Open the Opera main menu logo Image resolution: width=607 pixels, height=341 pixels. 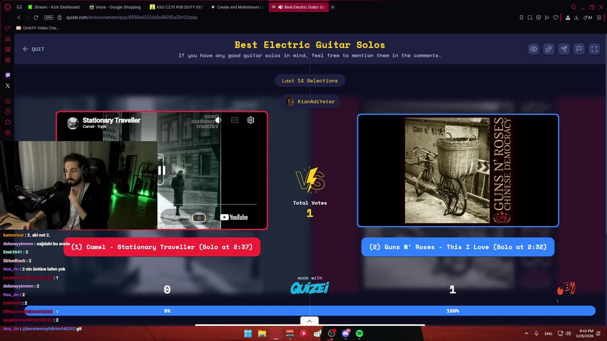8,7
